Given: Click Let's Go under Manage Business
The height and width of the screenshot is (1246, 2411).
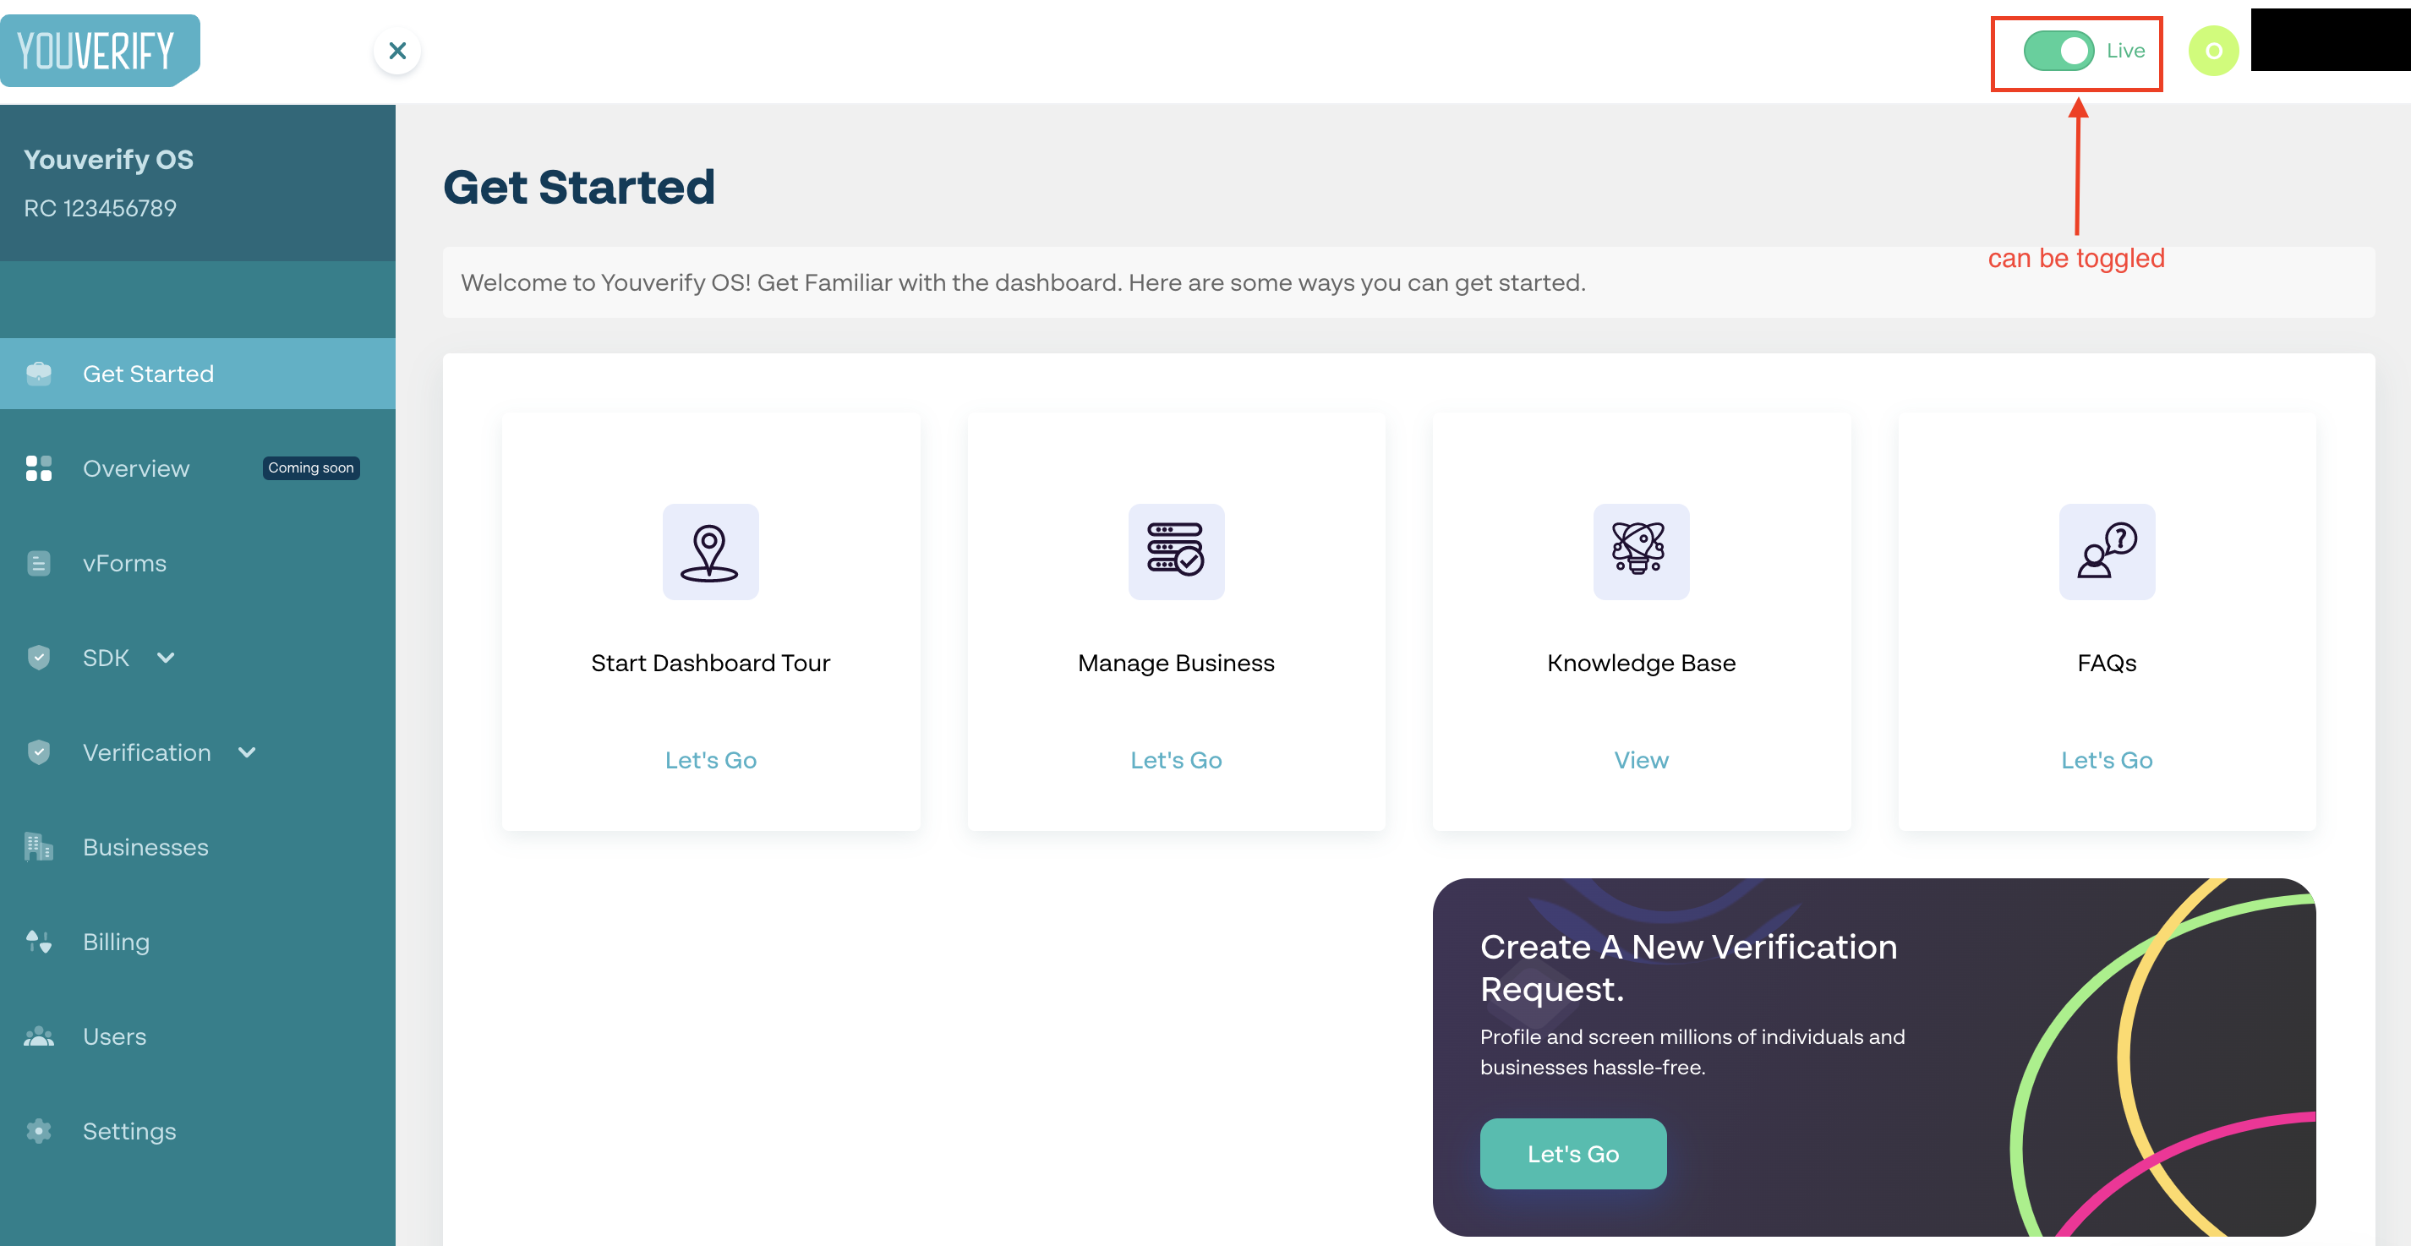Looking at the screenshot, I should pyautogui.click(x=1176, y=760).
